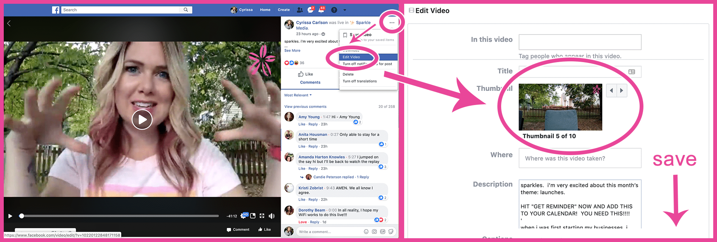Image resolution: width=717 pixels, height=242 pixels.
Task: Click the Title field in Edit Video
Action: point(580,72)
